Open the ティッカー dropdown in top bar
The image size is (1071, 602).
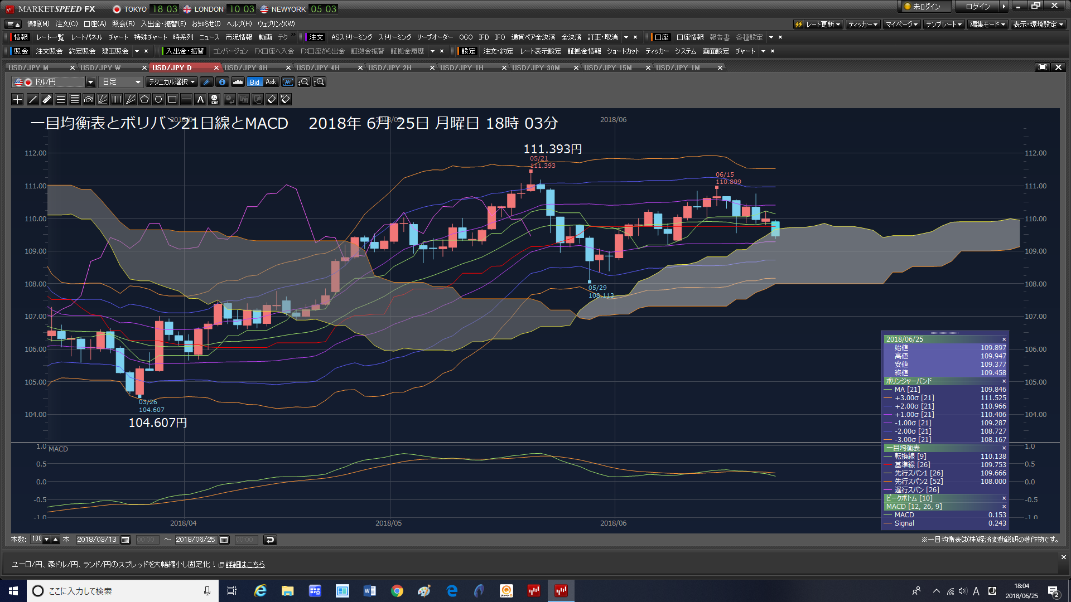(863, 25)
